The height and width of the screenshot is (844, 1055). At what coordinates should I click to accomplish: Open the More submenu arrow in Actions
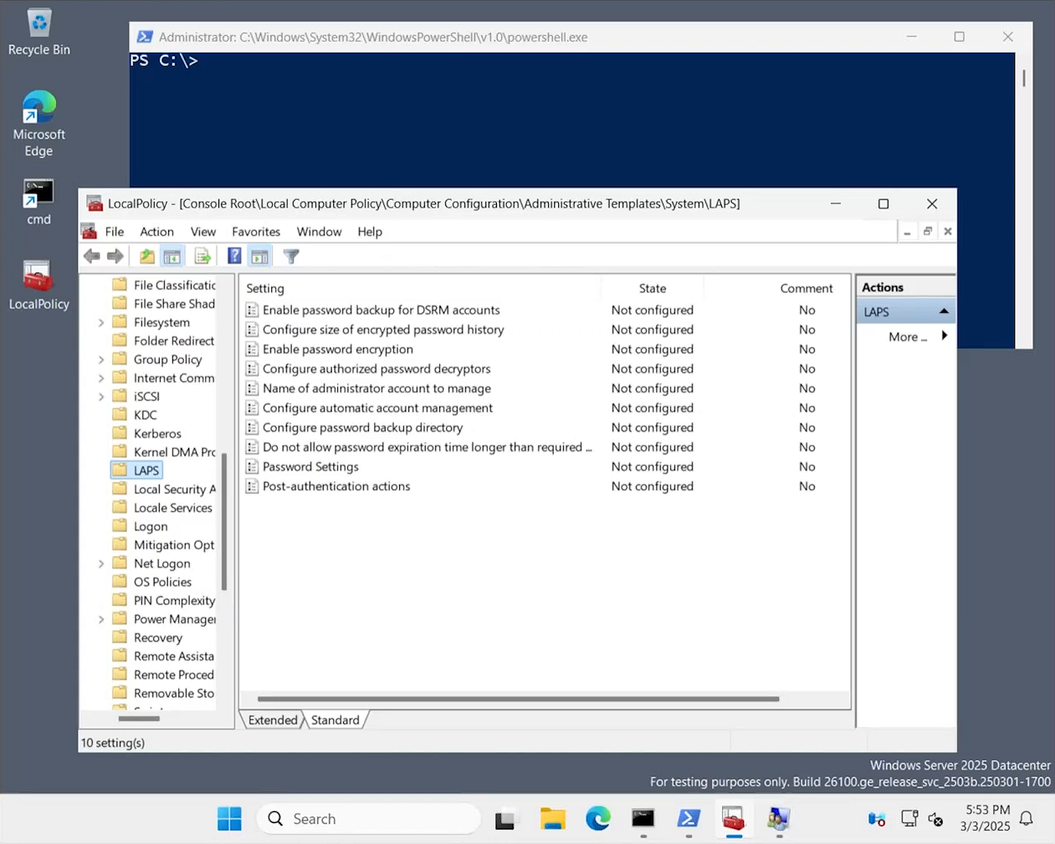click(944, 336)
